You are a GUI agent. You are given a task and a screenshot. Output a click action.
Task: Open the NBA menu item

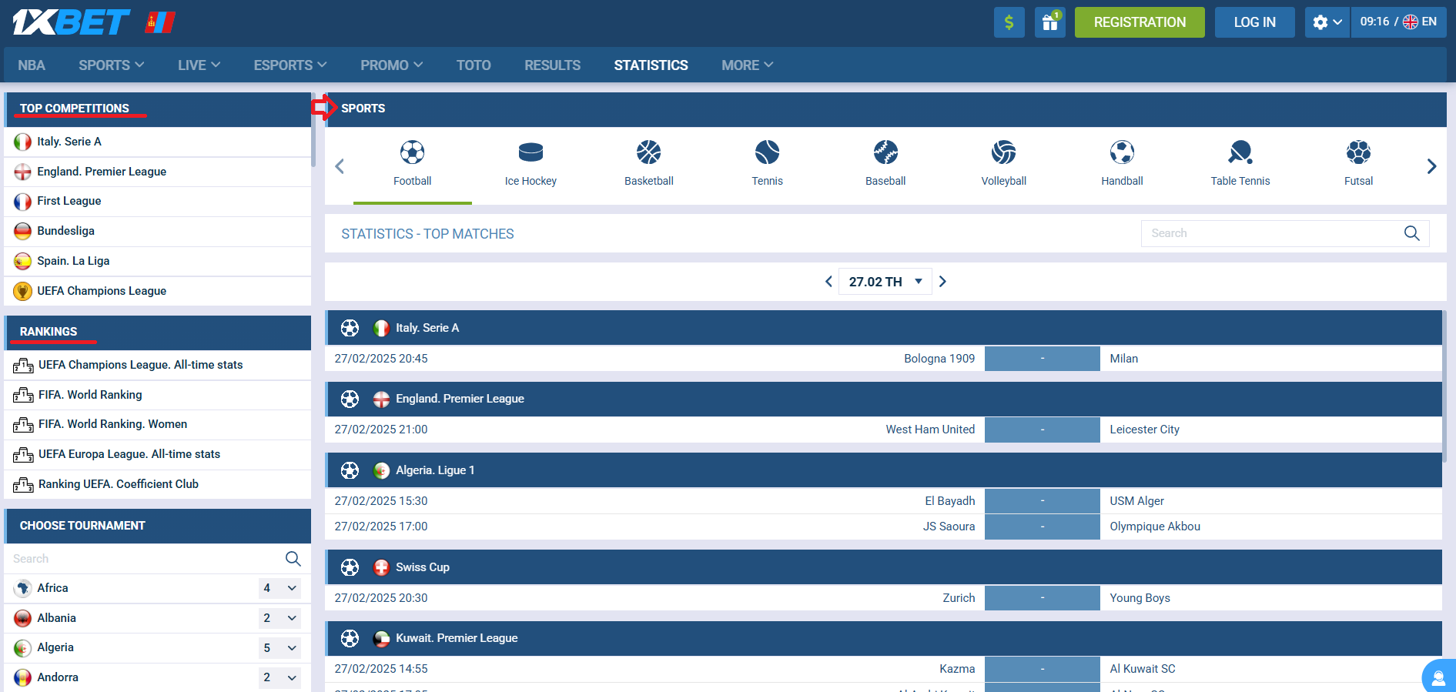32,65
